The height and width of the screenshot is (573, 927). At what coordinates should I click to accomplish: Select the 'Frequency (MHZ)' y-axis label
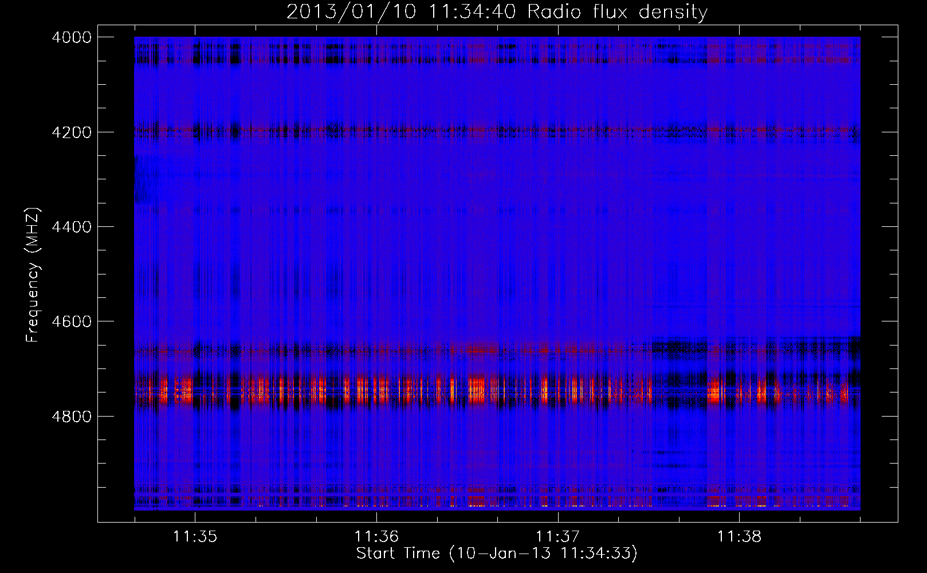33,275
